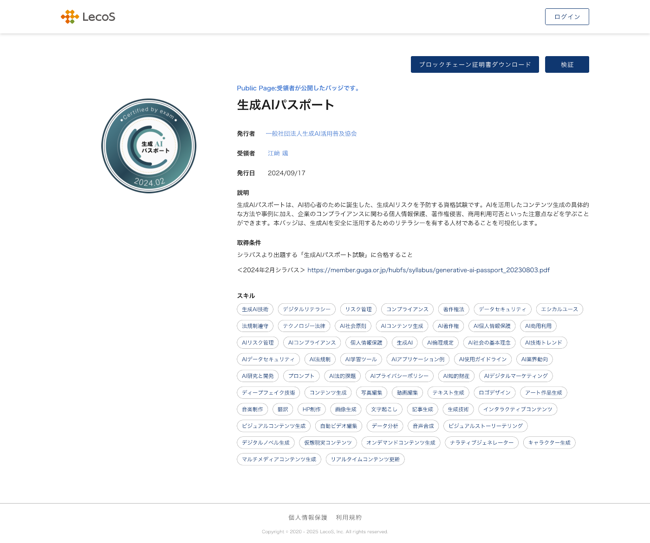Select the AIコンプライアンス skill tag

click(312, 343)
